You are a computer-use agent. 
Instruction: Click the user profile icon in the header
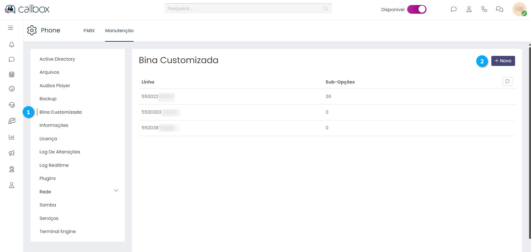469,9
